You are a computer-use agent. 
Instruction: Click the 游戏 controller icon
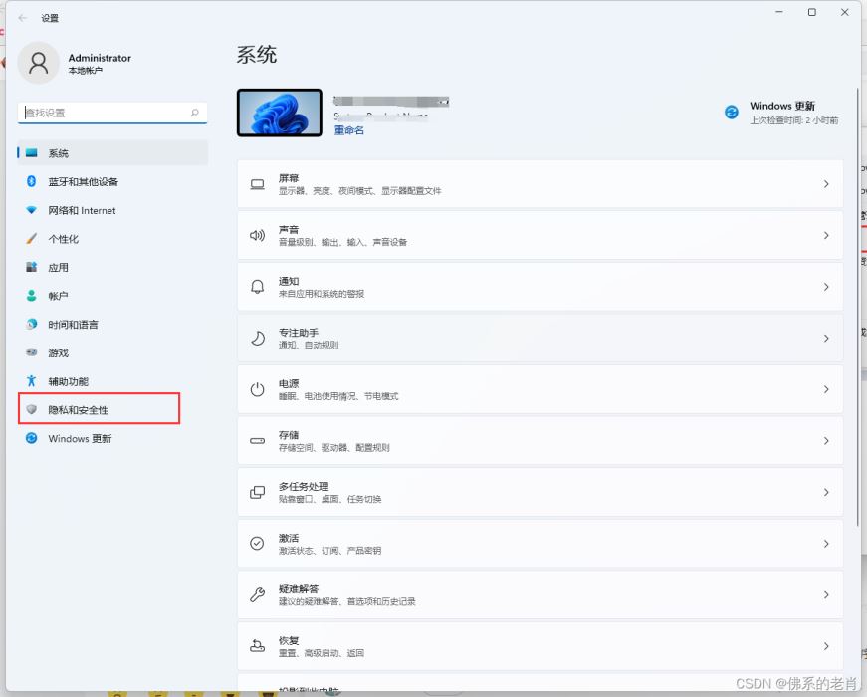click(x=32, y=352)
